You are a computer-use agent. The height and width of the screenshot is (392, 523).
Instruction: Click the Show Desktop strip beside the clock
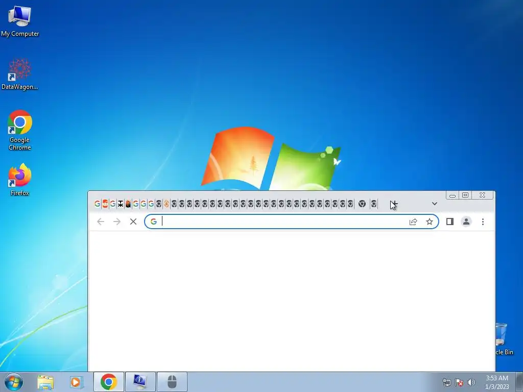(x=519, y=382)
